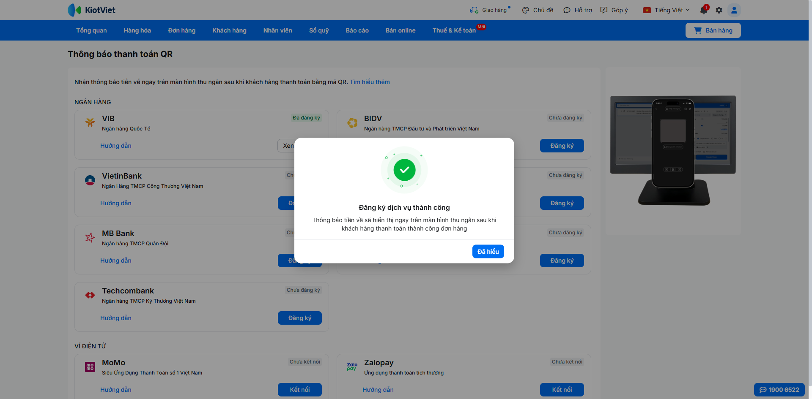Click the Ngân hàng Quốc Tế subtitle

click(x=126, y=129)
